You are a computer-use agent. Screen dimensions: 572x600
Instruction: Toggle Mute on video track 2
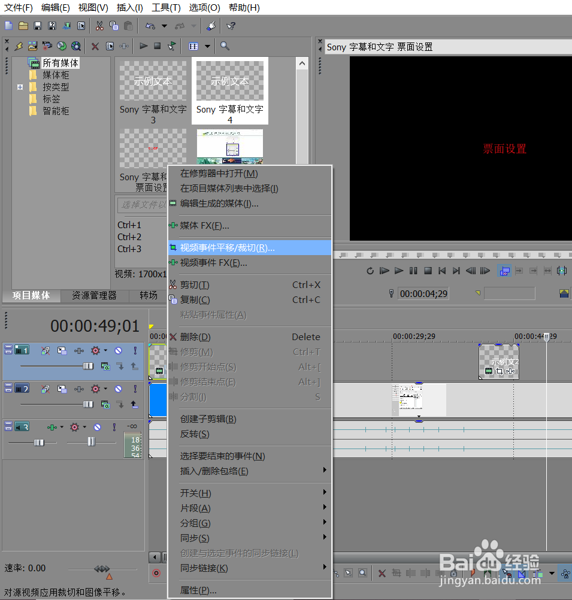pos(119,389)
